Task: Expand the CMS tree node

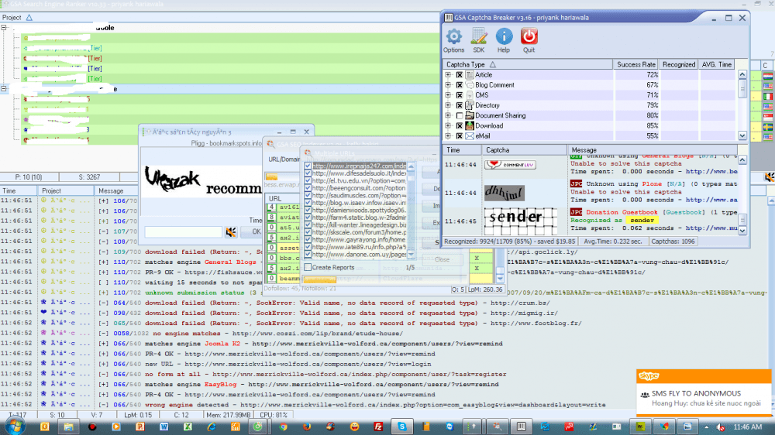Action: tap(448, 95)
